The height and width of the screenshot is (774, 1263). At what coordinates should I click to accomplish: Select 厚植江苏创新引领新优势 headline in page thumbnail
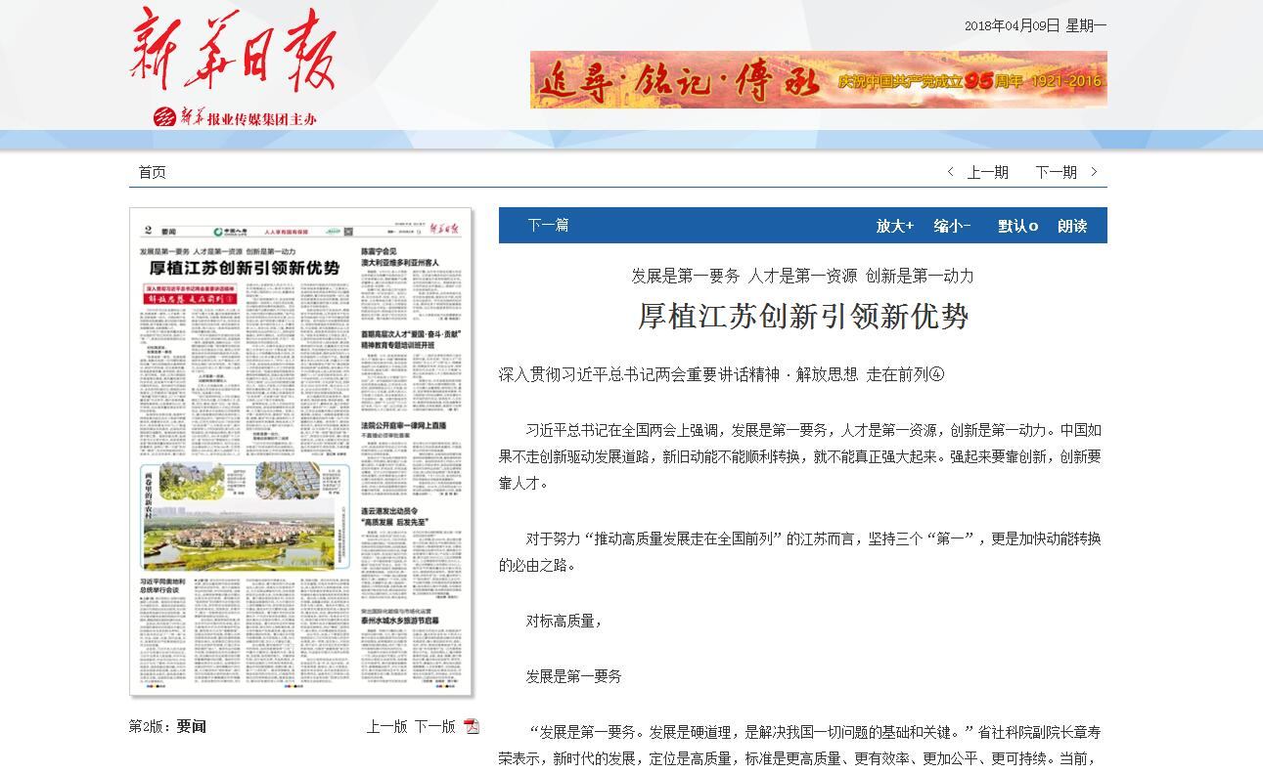tap(244, 269)
